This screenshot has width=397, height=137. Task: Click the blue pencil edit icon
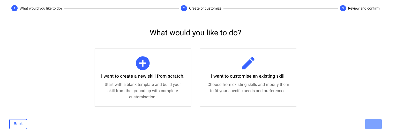(248, 63)
